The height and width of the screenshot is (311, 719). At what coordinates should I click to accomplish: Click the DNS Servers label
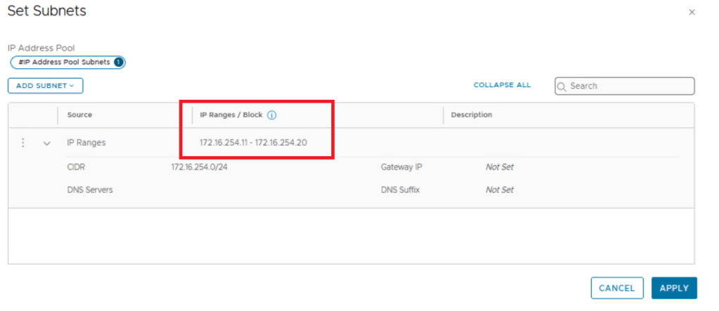click(x=89, y=190)
